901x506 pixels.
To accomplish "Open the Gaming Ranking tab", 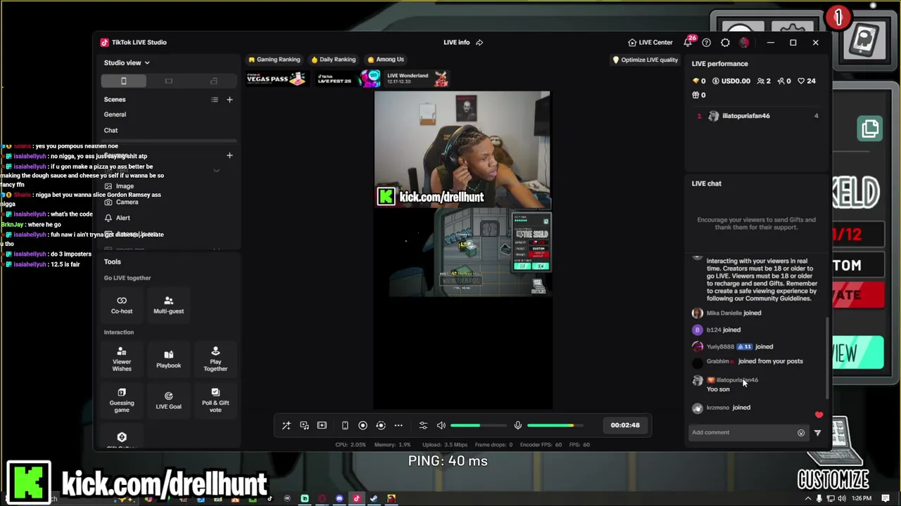I will pyautogui.click(x=274, y=60).
